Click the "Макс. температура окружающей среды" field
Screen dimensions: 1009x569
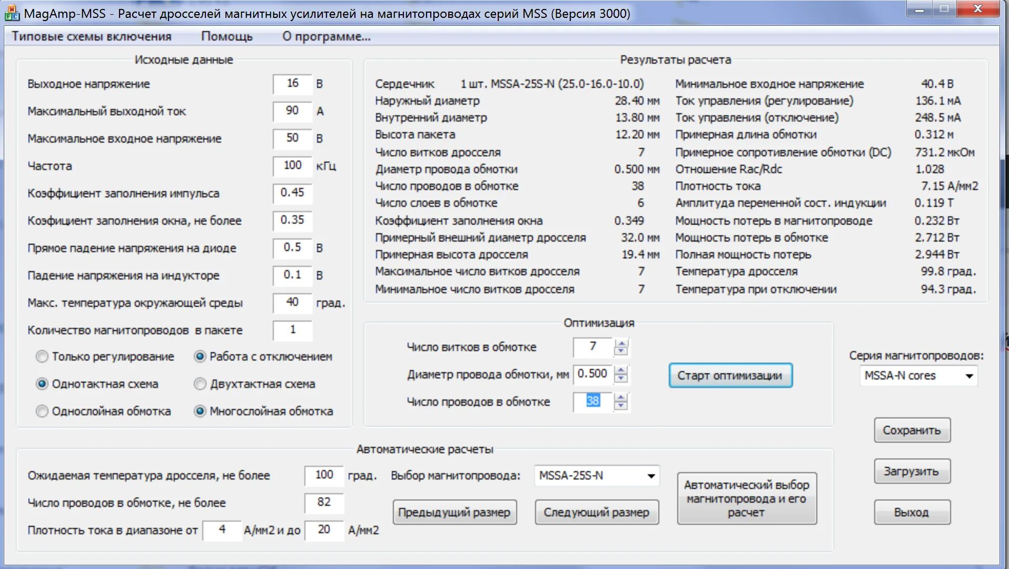[x=292, y=303]
